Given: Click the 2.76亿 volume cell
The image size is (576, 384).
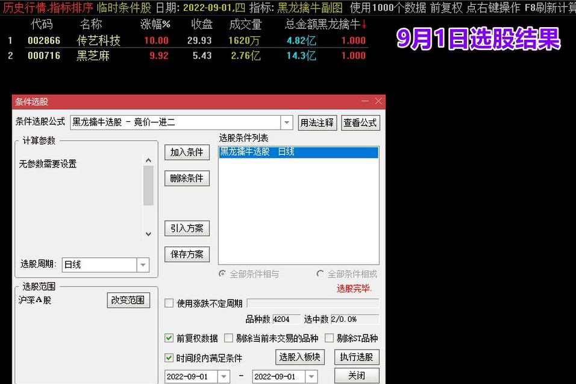Looking at the screenshot, I should pos(246,56).
